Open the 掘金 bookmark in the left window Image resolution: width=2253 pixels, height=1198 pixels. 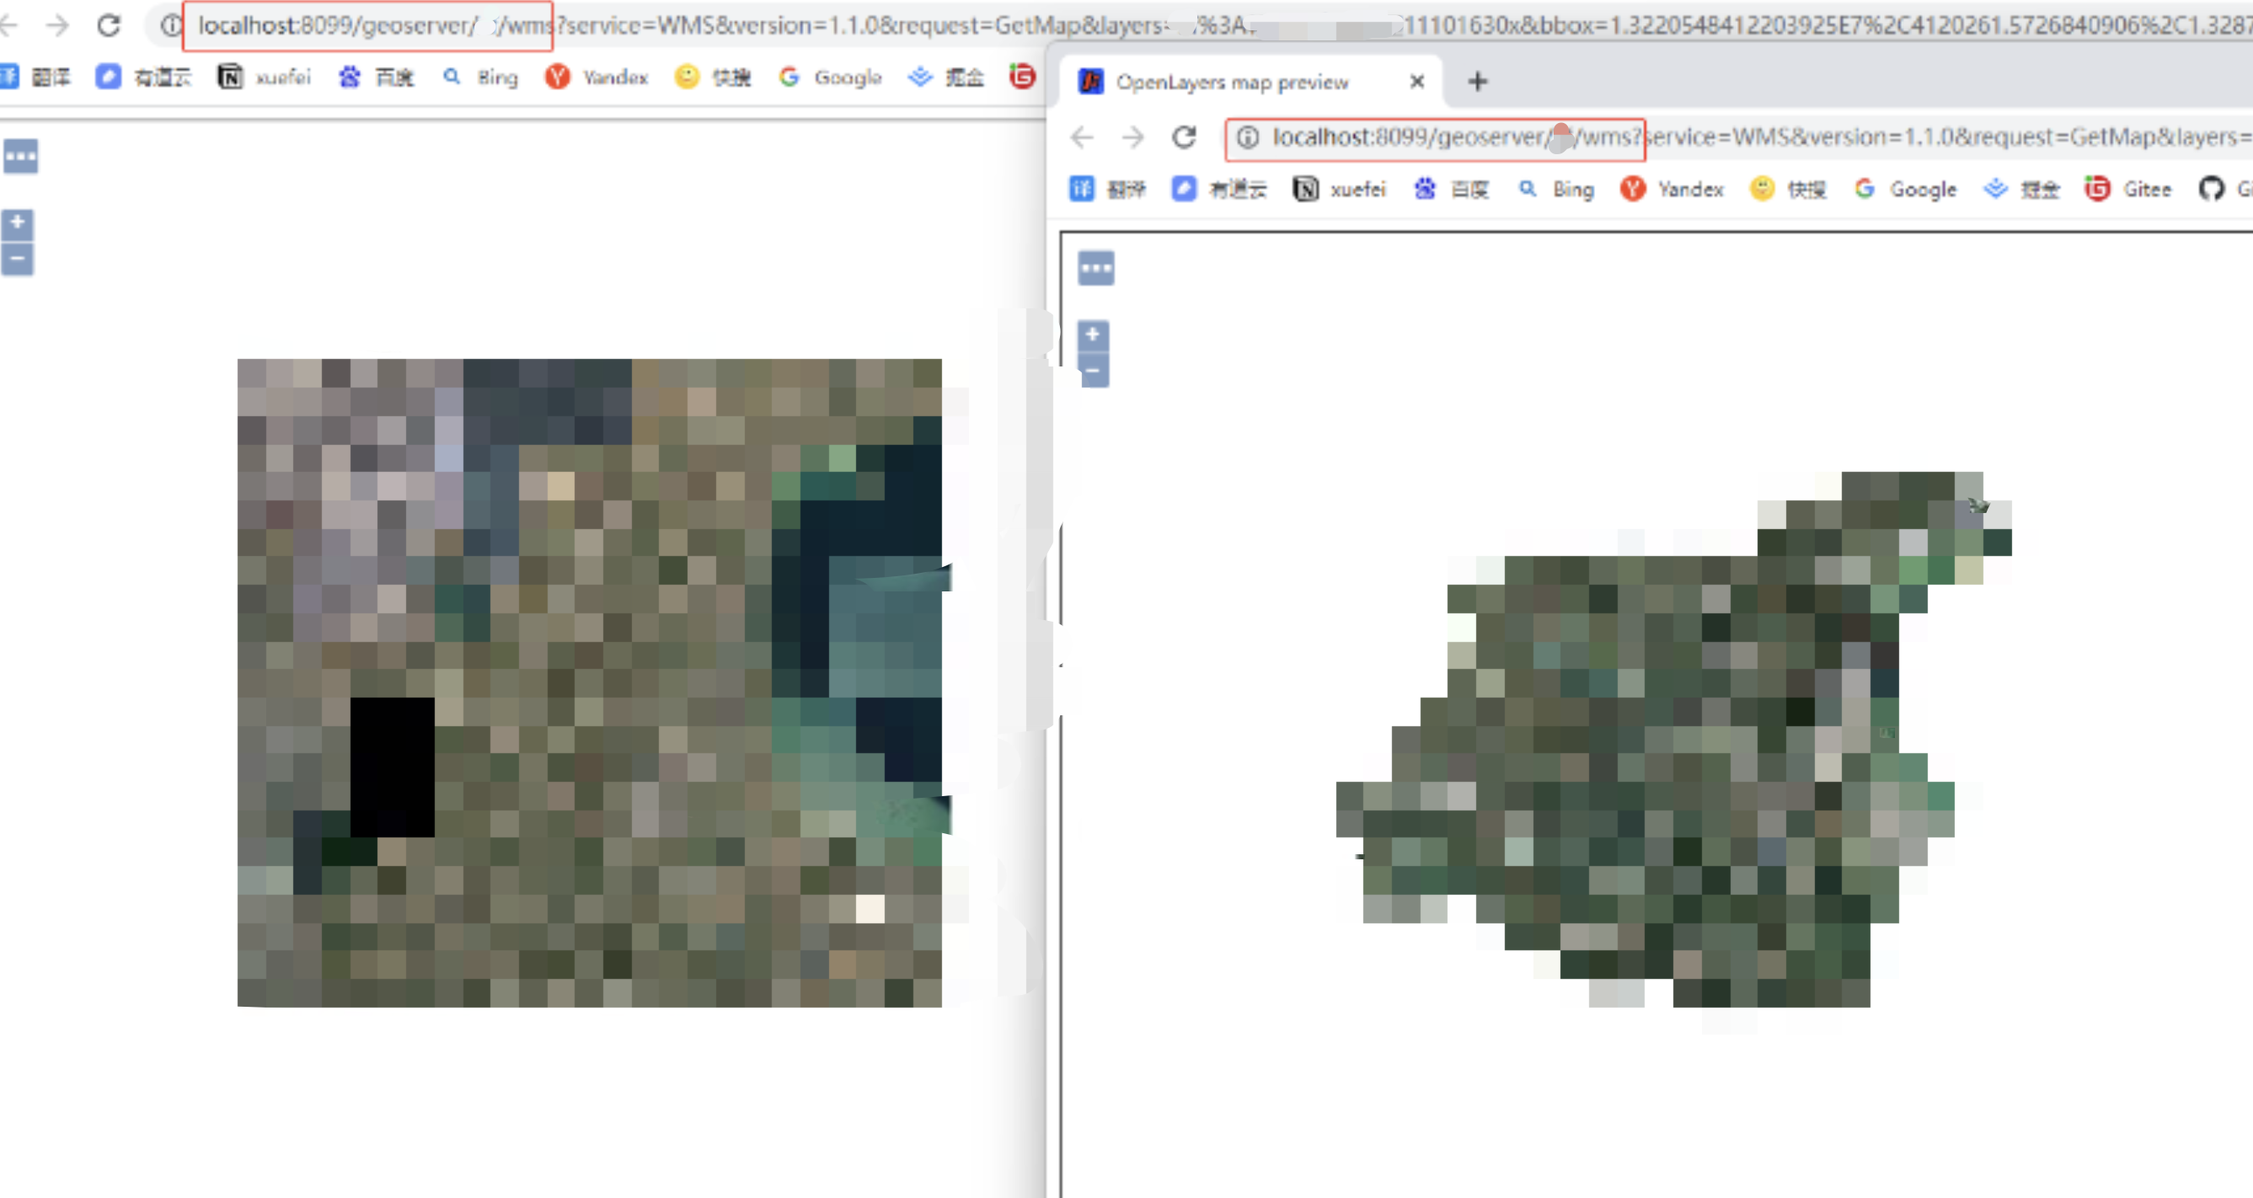click(946, 77)
